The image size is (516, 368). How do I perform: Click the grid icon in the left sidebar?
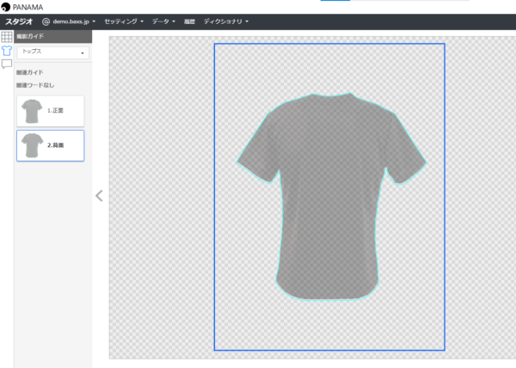point(7,37)
